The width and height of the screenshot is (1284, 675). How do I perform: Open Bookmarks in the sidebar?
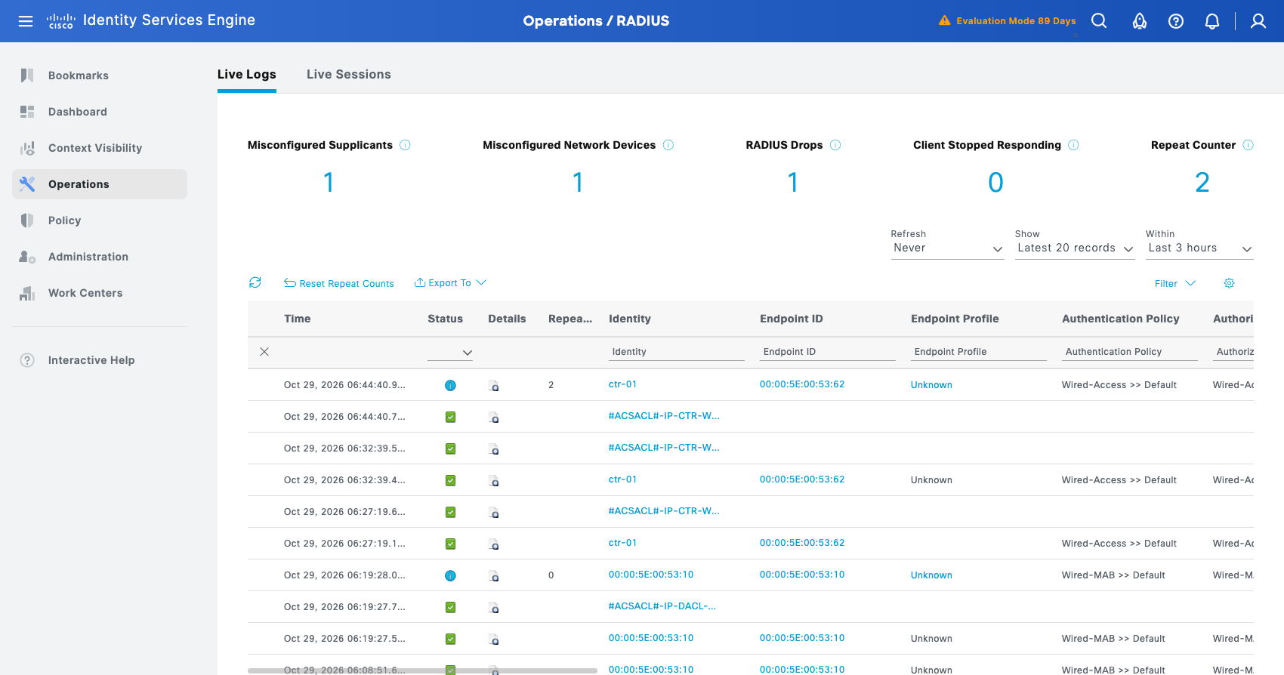click(x=100, y=76)
